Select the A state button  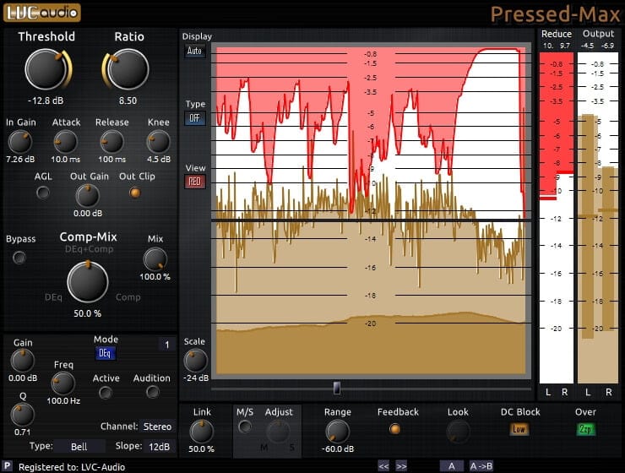pos(452,466)
